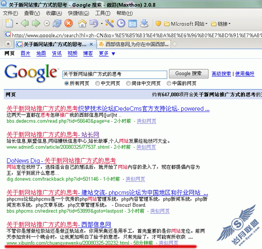This screenshot has width=262, height=249.
Task: Stop page loading with the red X icon
Action: pyautogui.click(x=68, y=24)
